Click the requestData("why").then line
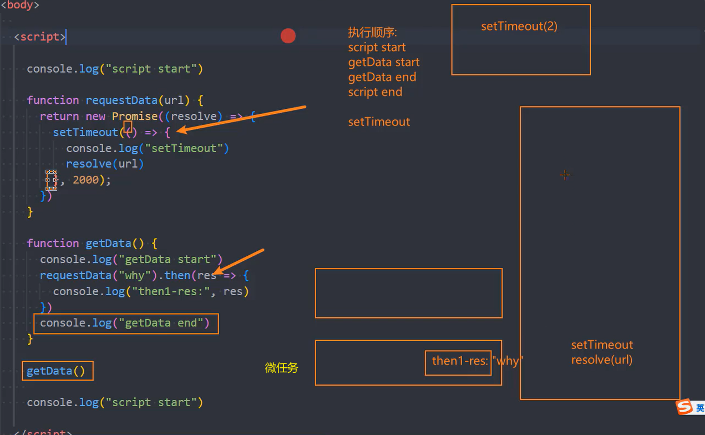The height and width of the screenshot is (435, 705). pos(144,275)
